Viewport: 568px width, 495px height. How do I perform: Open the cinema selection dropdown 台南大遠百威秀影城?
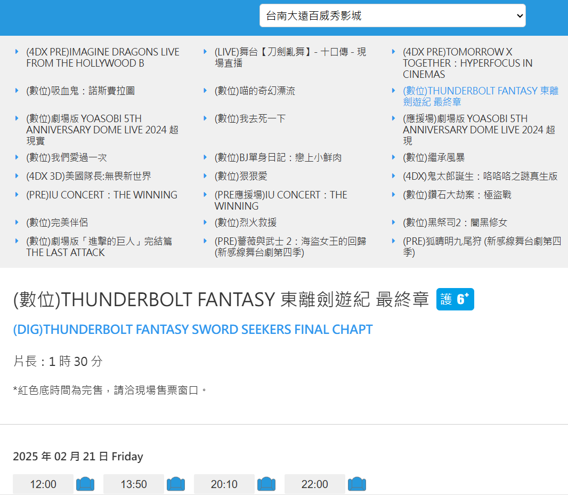(x=392, y=15)
